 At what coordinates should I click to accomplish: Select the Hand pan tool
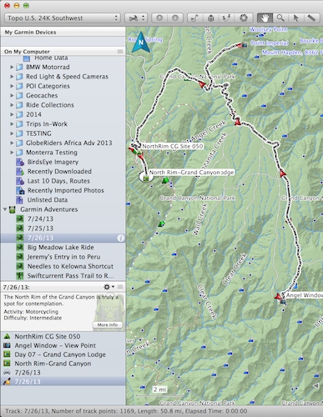pos(265,18)
